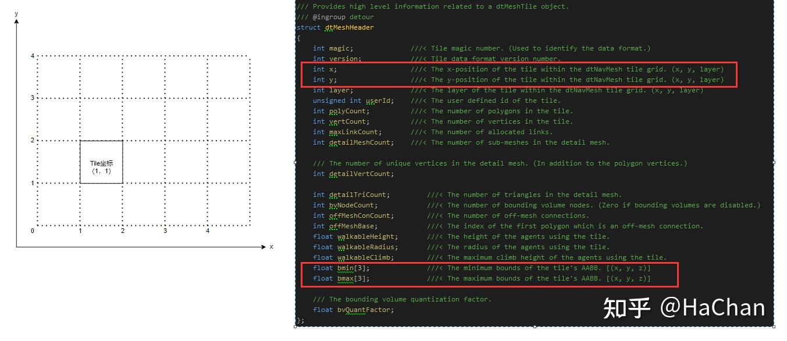Click the 'The user defined id' comment
Image resolution: width=787 pixels, height=341 pixels.
(486, 100)
